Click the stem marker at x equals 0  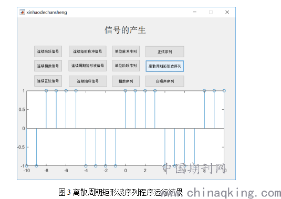[x=125, y=91]
